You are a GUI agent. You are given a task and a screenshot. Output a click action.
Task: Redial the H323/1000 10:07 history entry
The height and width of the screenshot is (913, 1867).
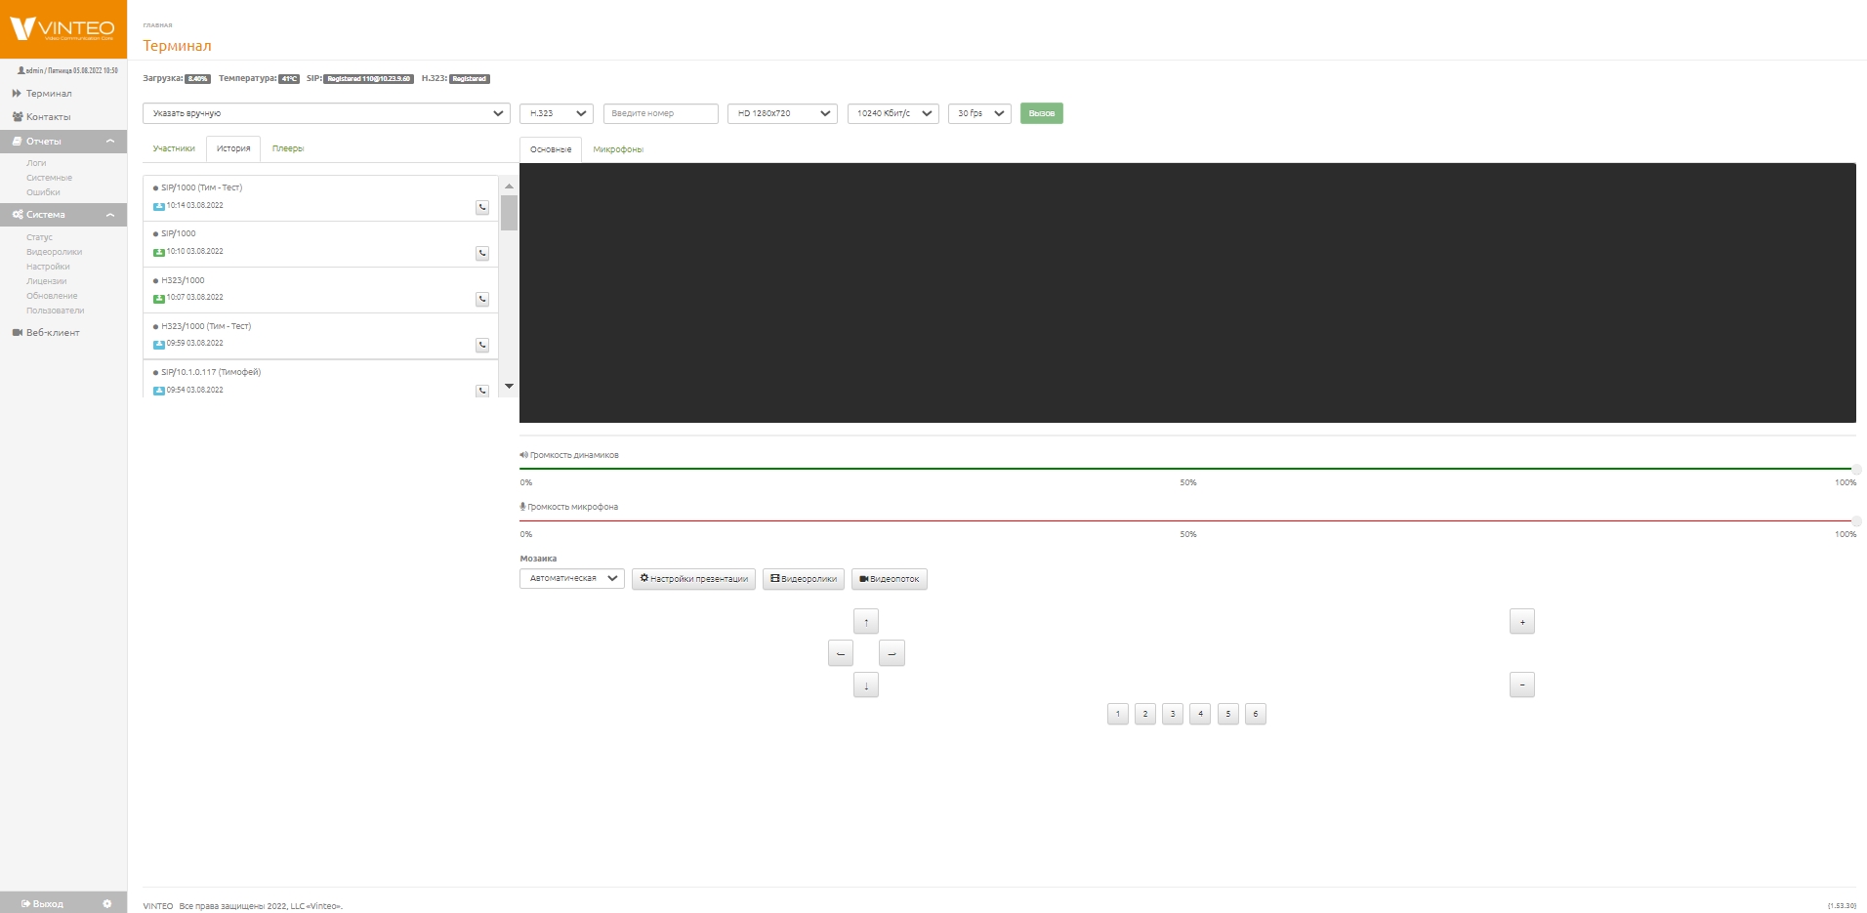pyautogui.click(x=482, y=299)
